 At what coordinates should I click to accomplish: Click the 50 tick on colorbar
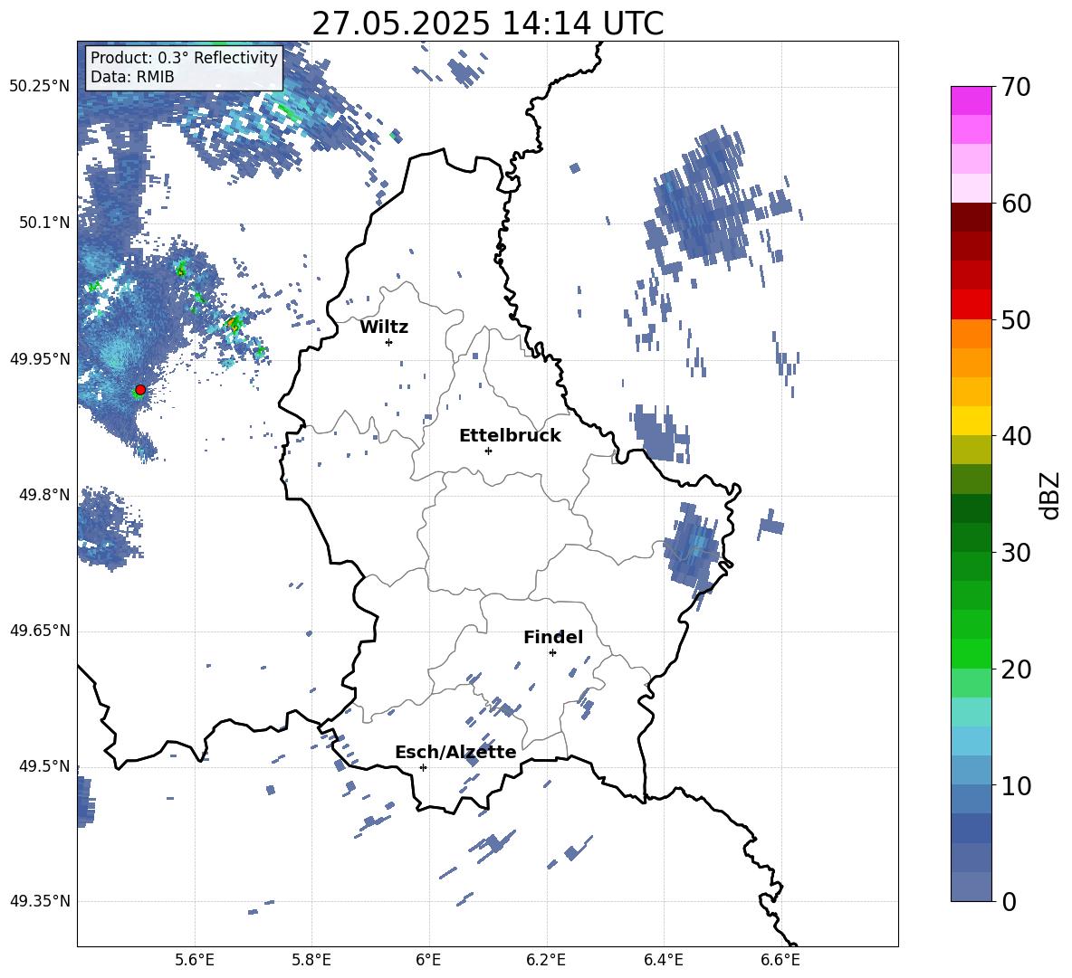click(1016, 319)
